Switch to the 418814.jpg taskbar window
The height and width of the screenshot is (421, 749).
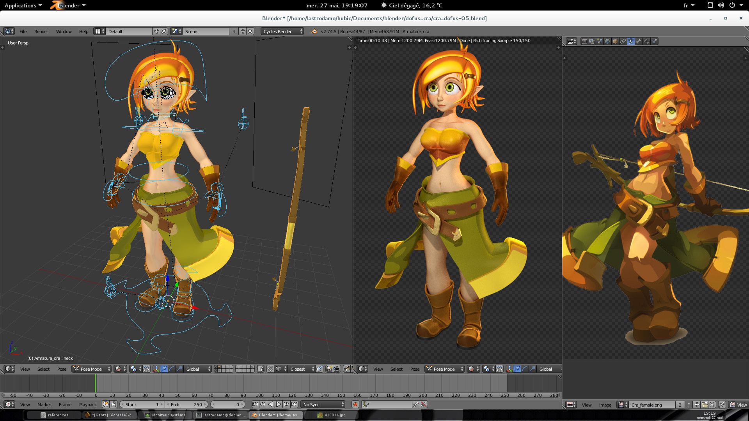click(331, 415)
